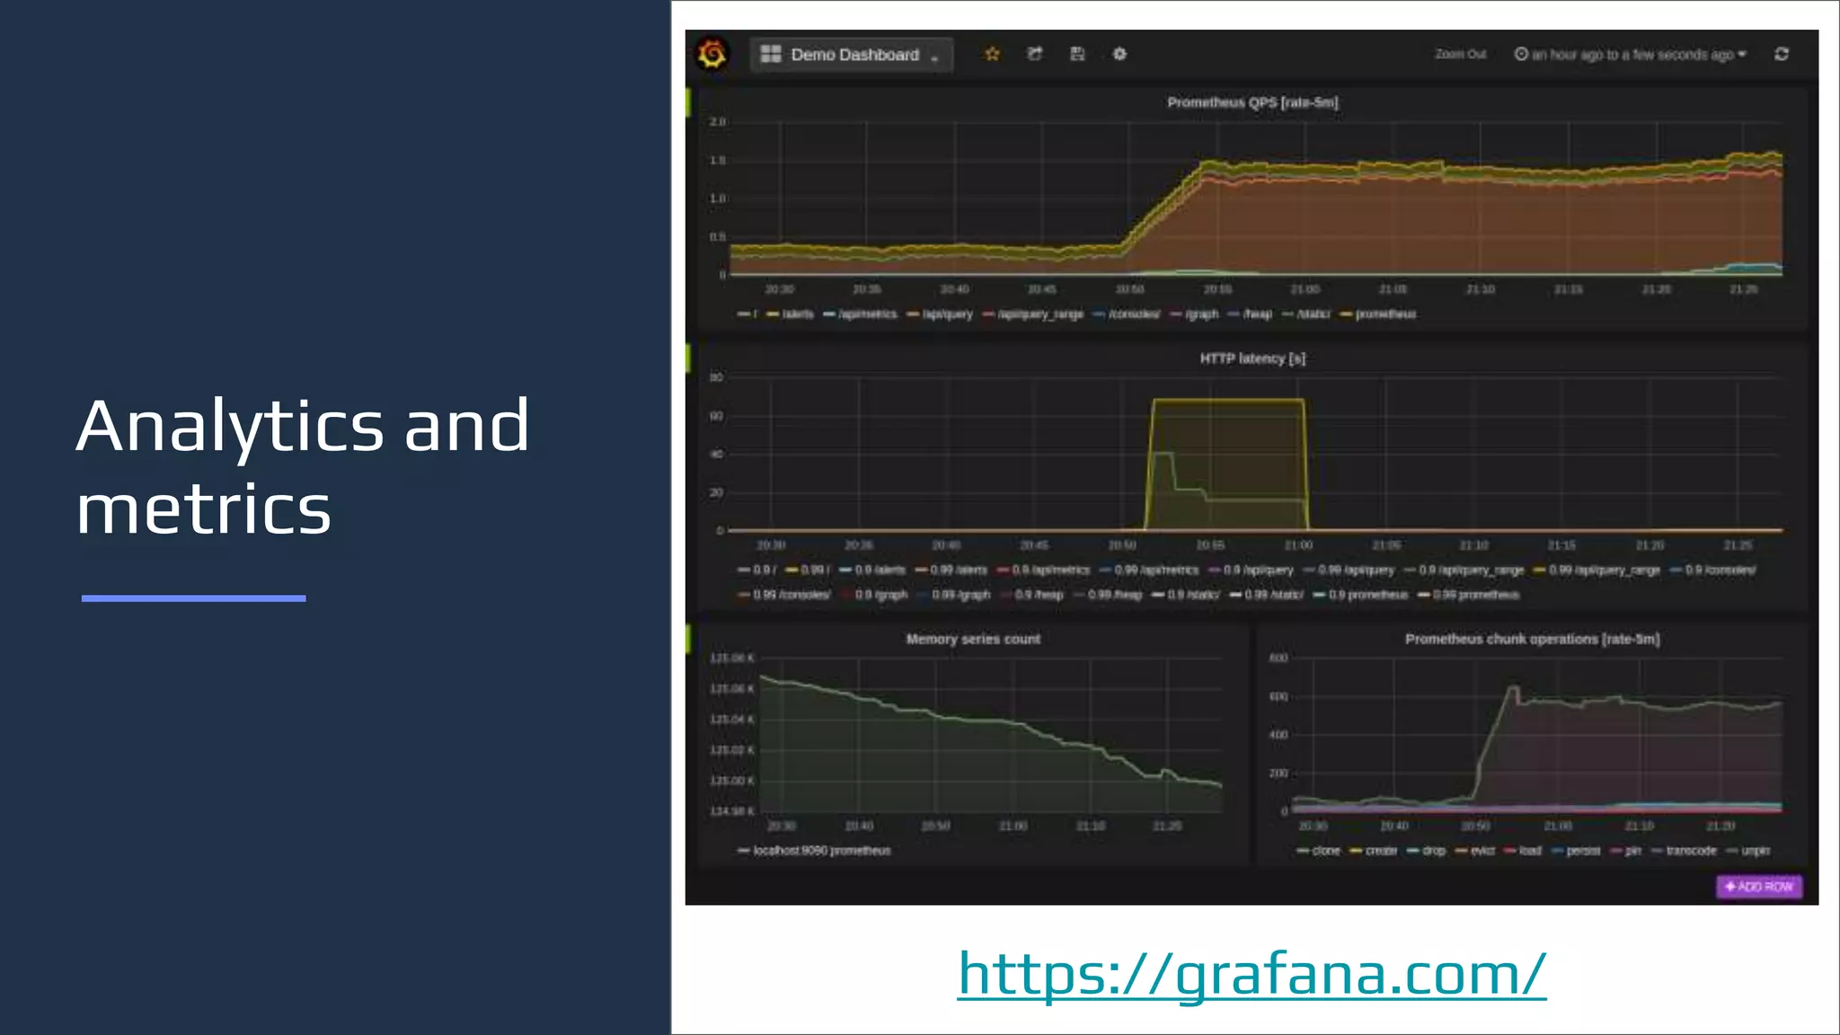Click the prometheus legend color swatch in QPS
This screenshot has width=1840, height=1035.
point(1346,314)
